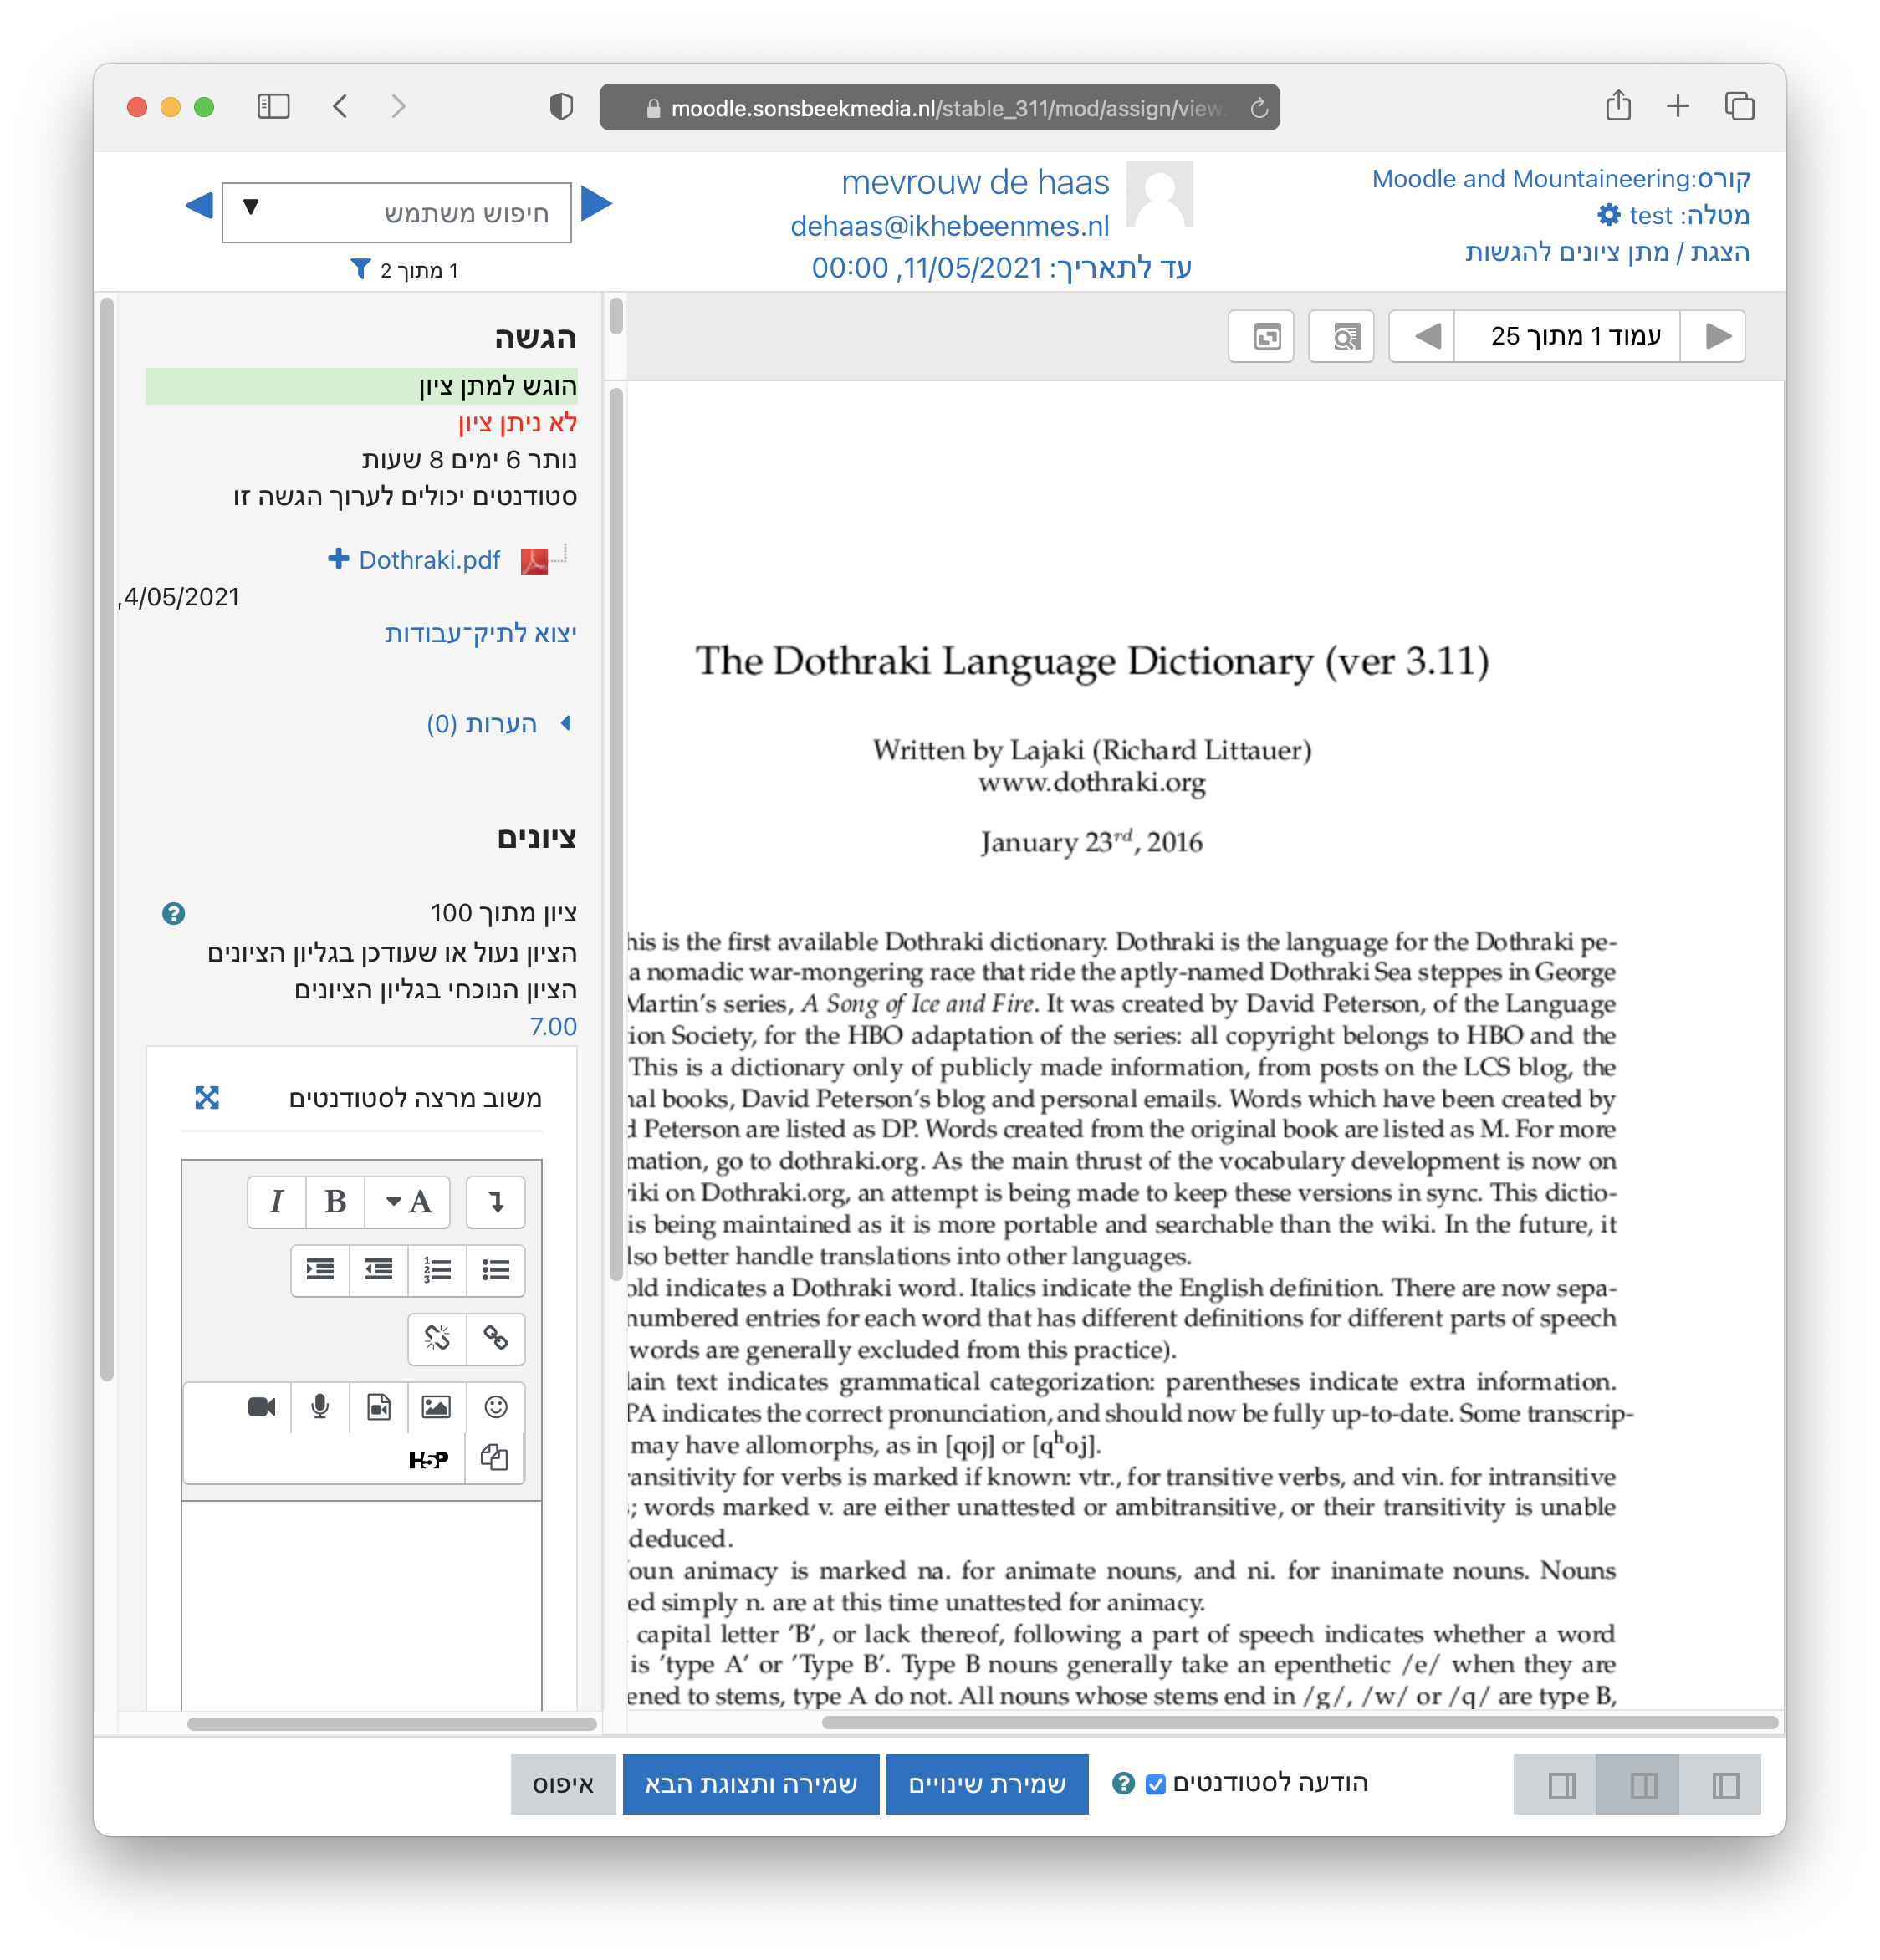1880x1960 pixels.
Task: Show Safari tab overview
Action: (x=1739, y=106)
